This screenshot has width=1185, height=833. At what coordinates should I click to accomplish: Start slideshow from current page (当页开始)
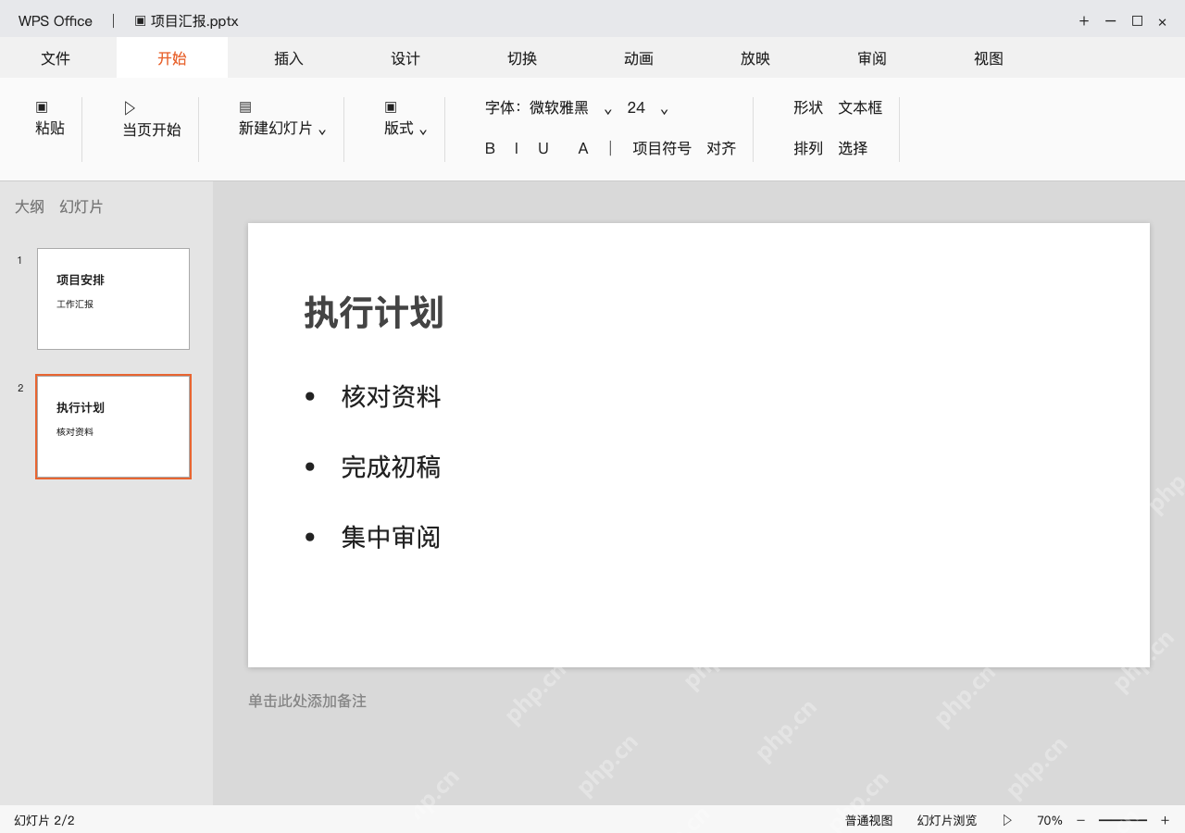click(x=152, y=118)
